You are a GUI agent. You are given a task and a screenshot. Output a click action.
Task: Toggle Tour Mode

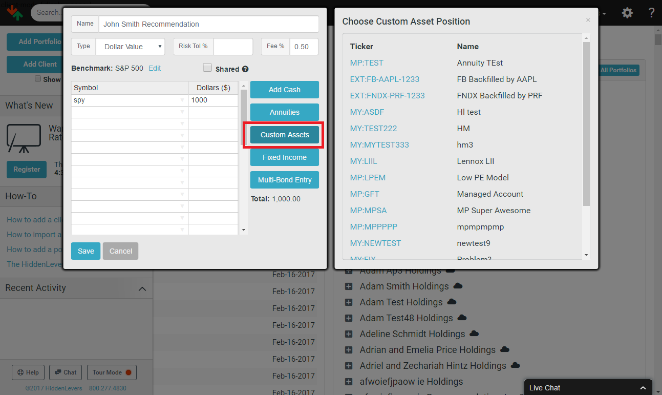click(111, 372)
